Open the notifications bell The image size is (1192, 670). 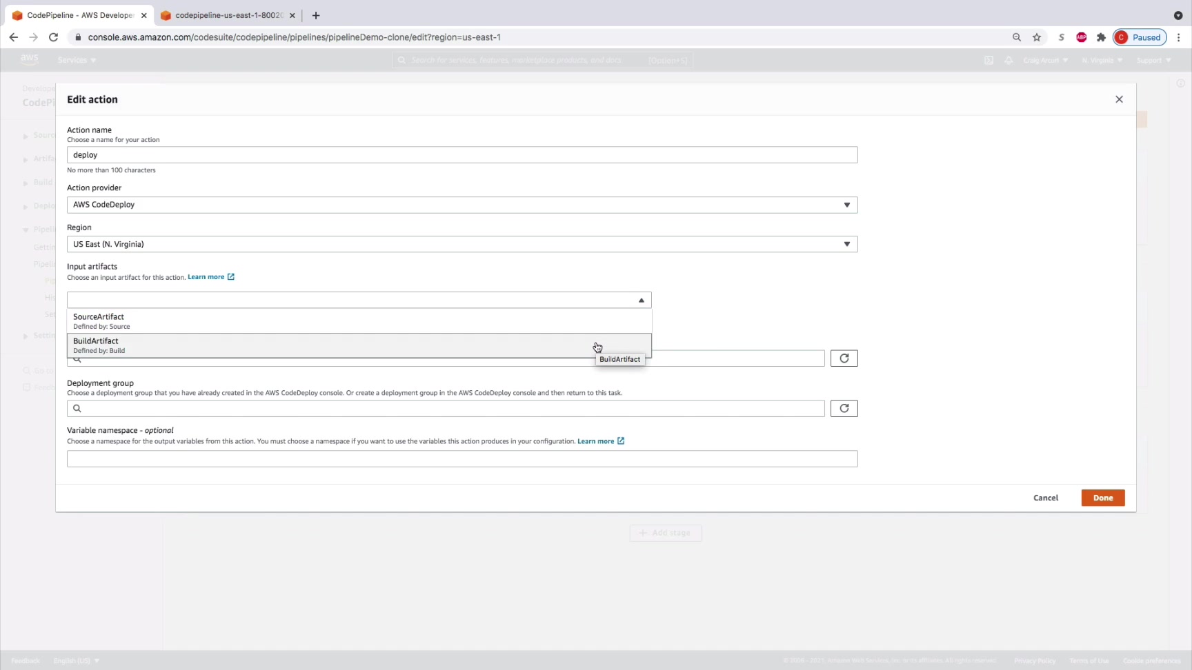1009,60
